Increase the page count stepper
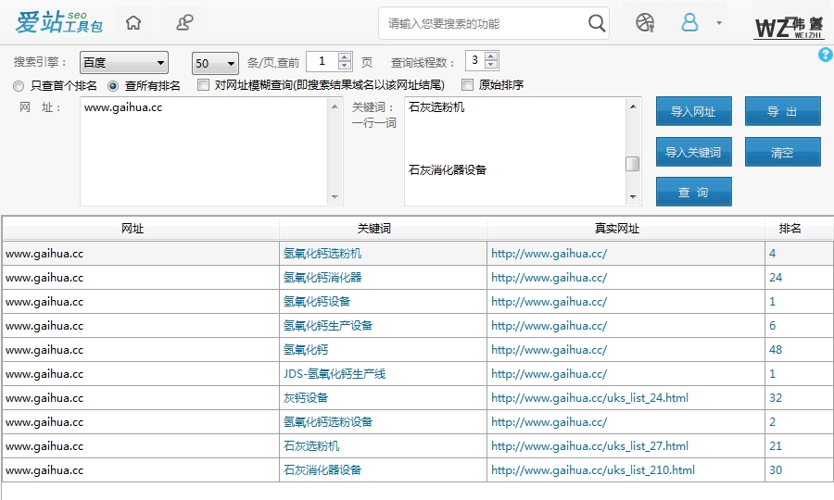The image size is (834, 500). click(345, 56)
